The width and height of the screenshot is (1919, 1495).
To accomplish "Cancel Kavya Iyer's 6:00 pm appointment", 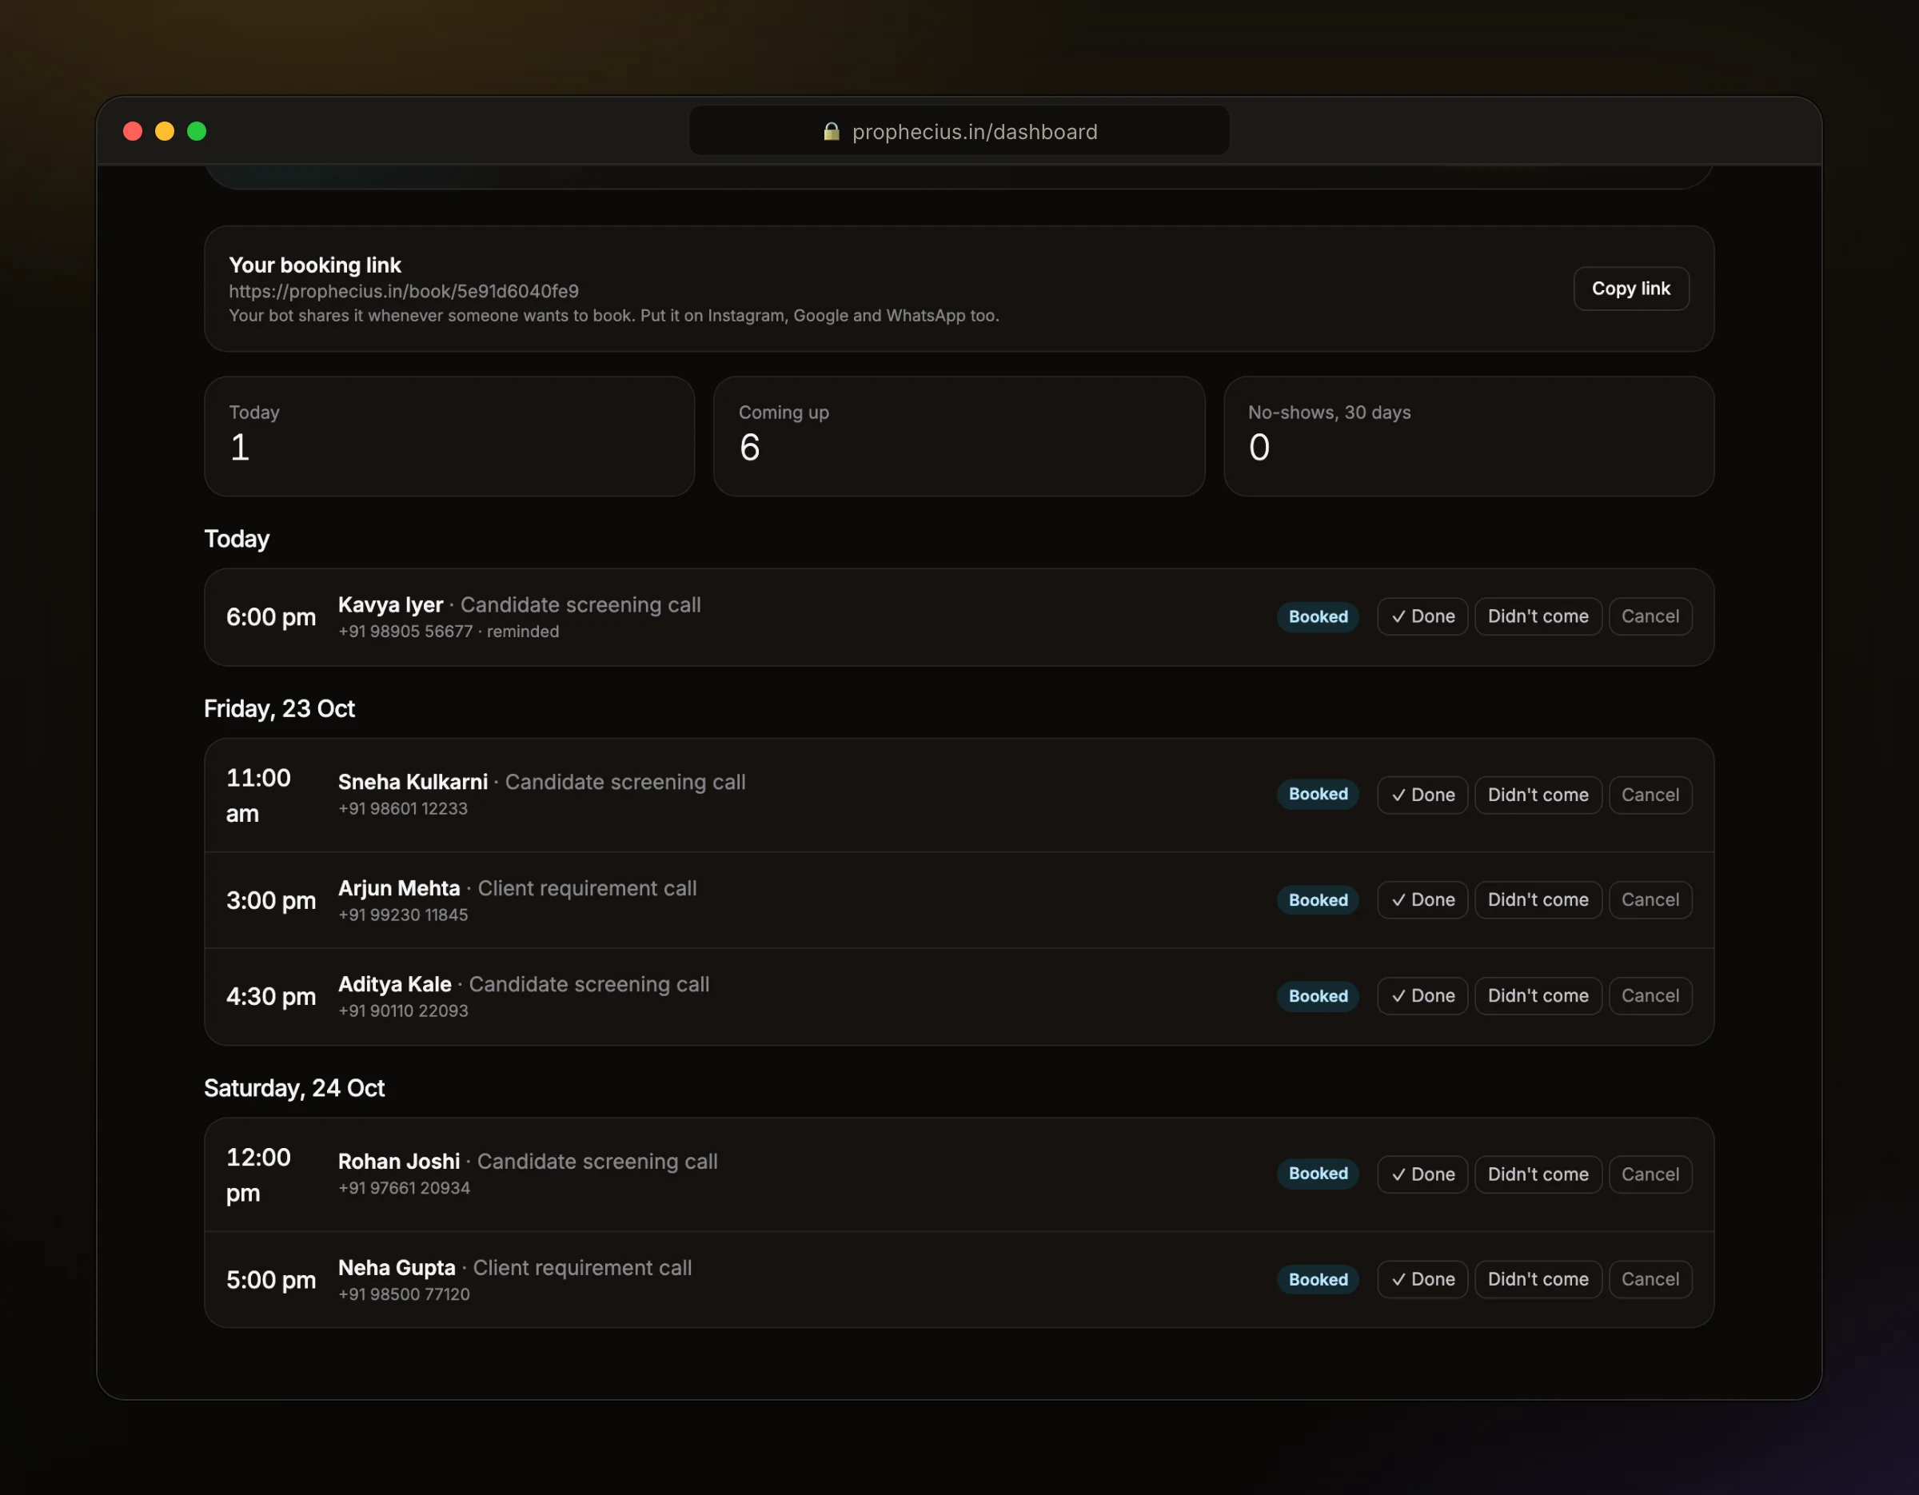I will 1650,616.
